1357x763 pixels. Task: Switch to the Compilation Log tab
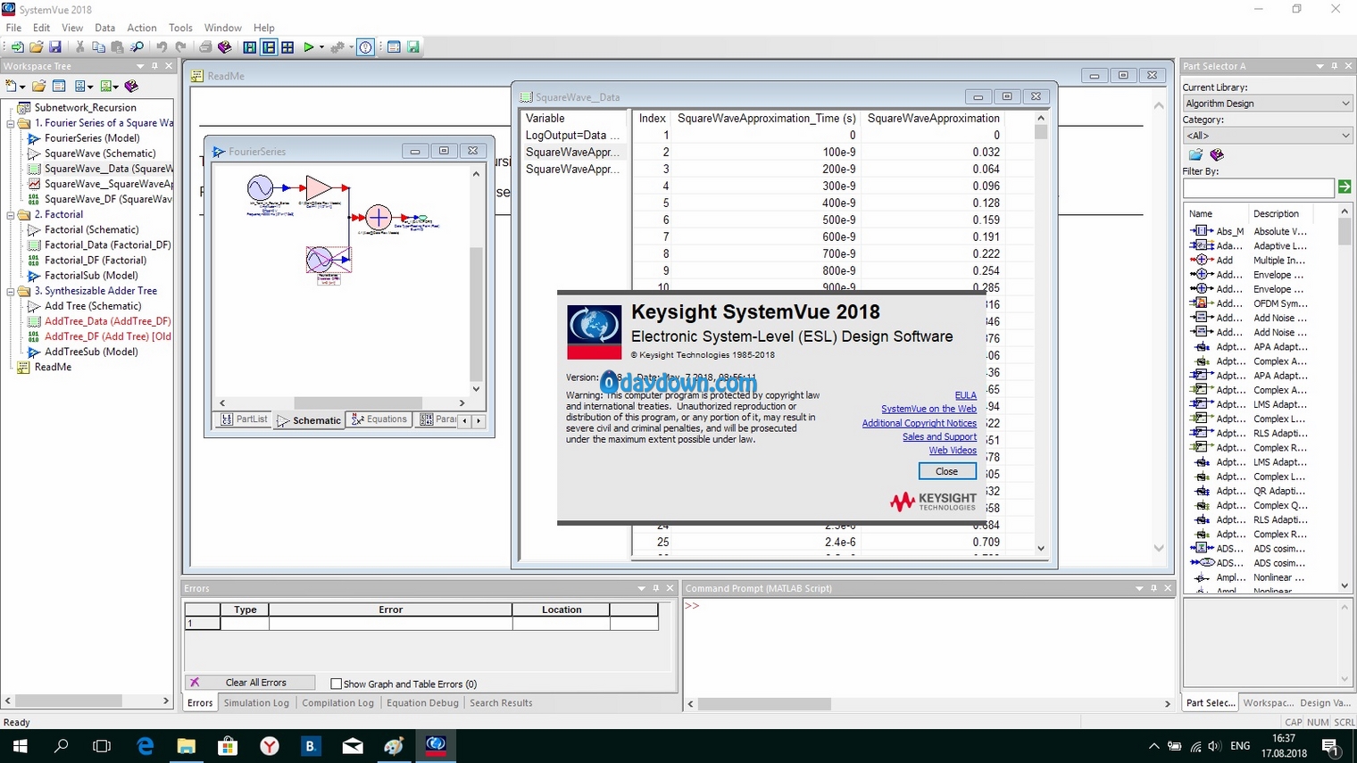tap(337, 703)
